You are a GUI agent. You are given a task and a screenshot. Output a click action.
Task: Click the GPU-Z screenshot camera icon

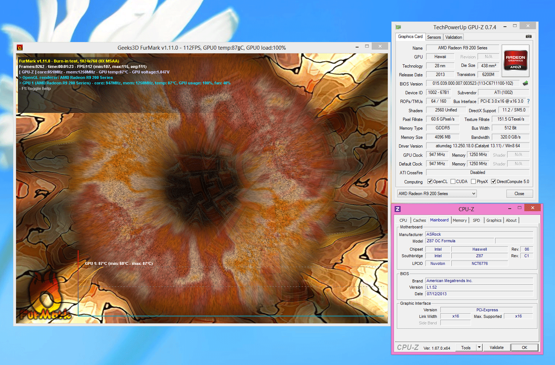coord(528,37)
